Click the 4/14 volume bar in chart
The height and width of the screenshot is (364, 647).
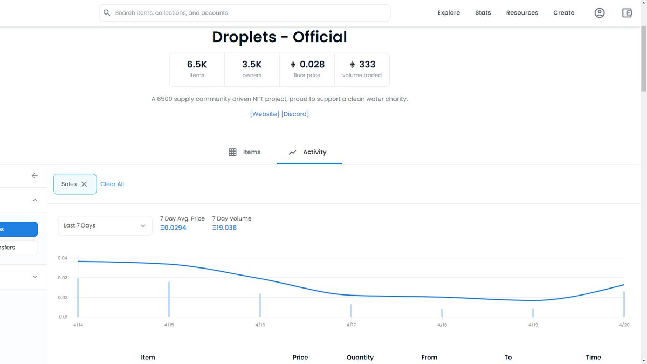pos(78,297)
